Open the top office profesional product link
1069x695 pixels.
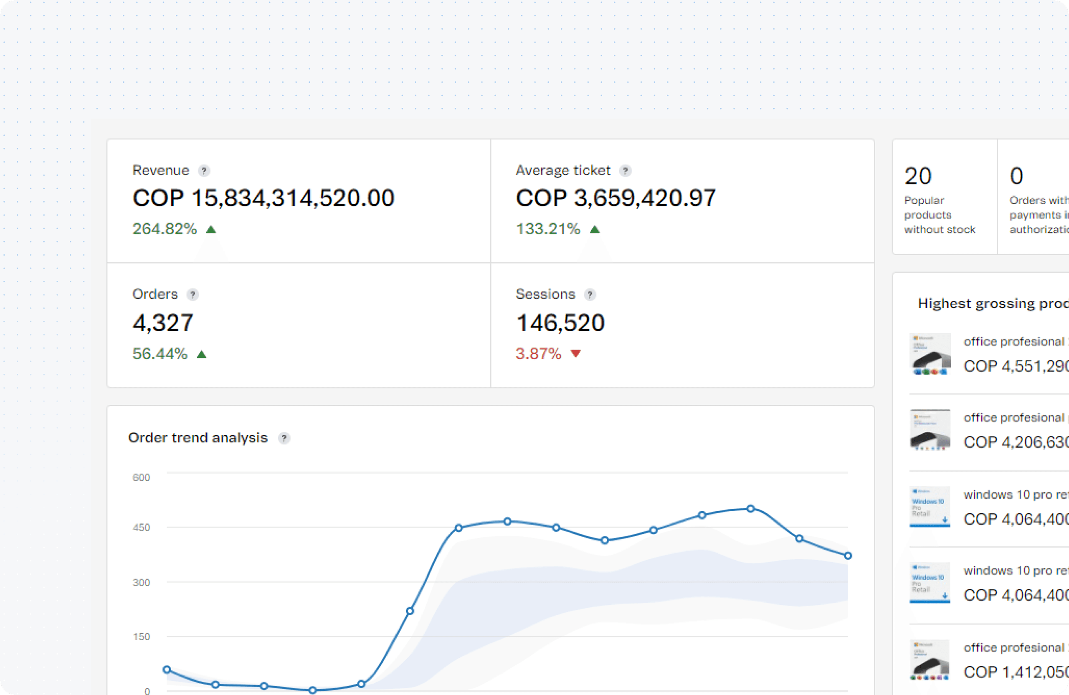pyautogui.click(x=1016, y=341)
